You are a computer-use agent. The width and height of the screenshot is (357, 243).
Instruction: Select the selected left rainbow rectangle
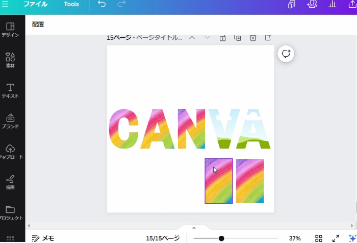point(219,181)
